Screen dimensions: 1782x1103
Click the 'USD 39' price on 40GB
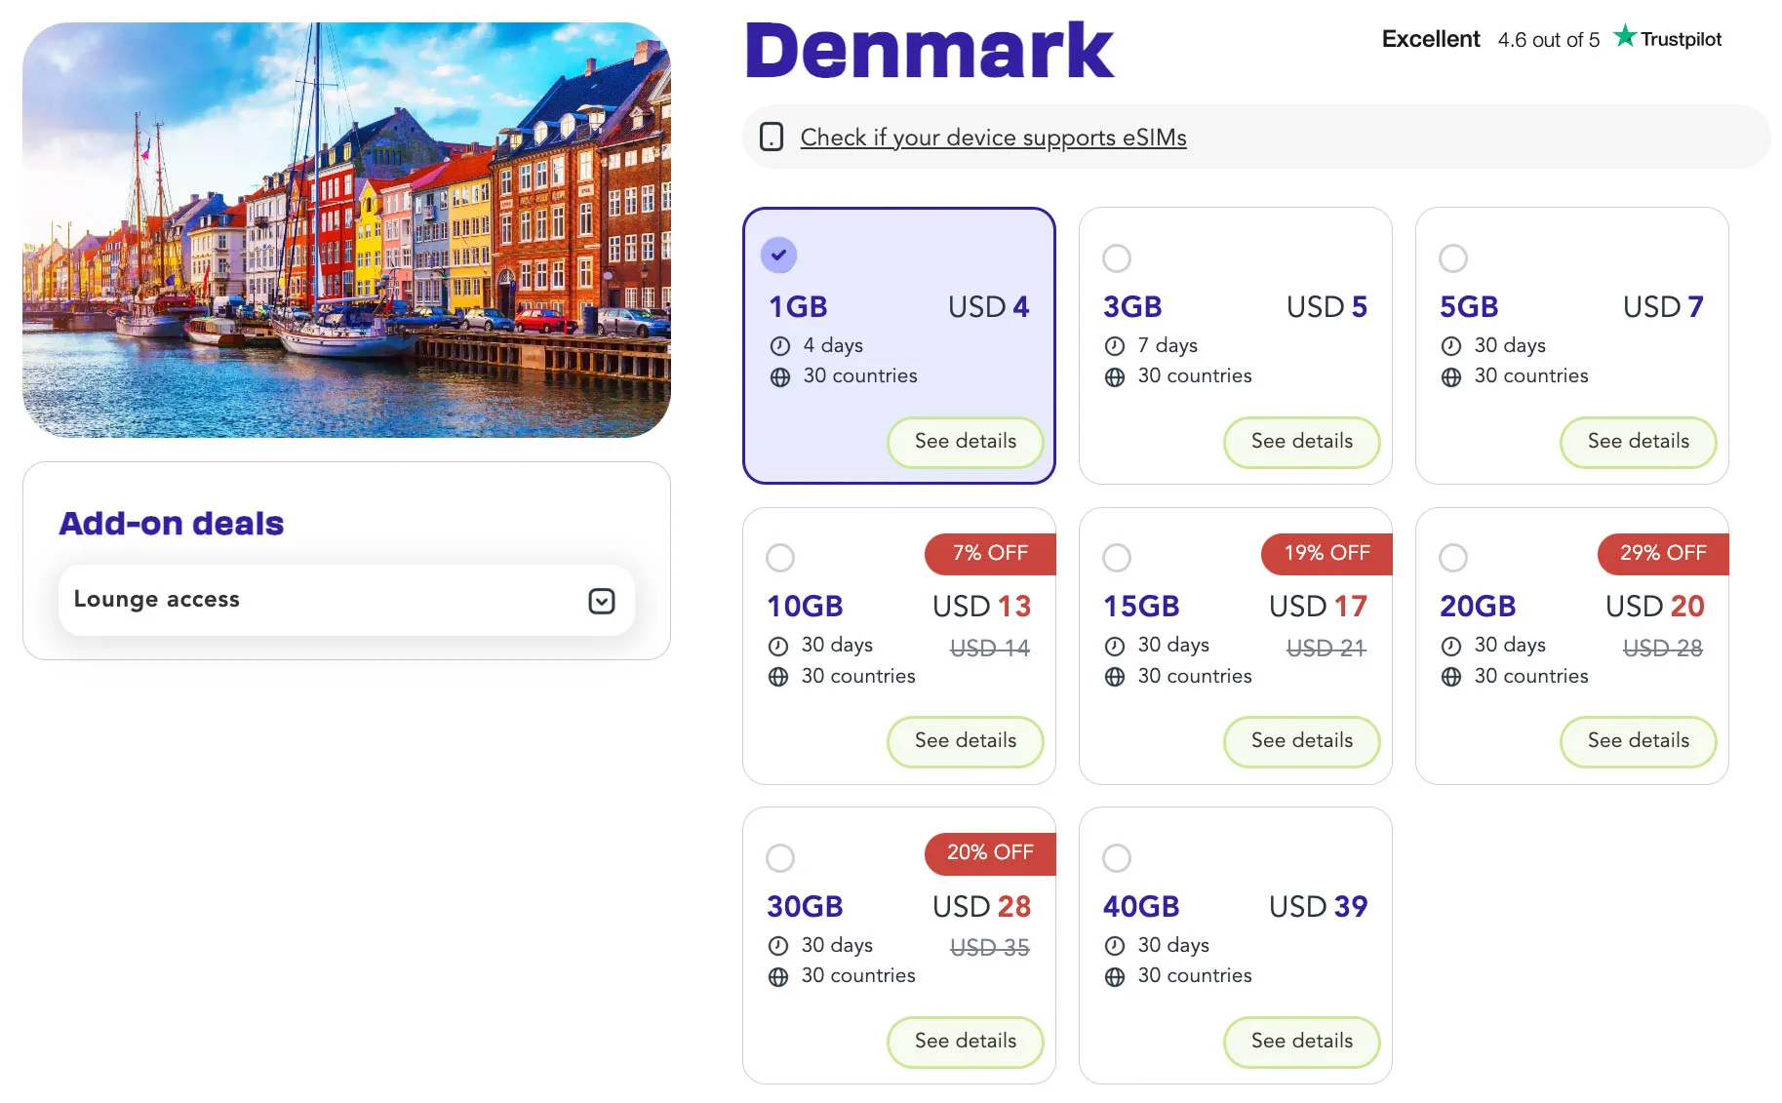click(x=1318, y=906)
